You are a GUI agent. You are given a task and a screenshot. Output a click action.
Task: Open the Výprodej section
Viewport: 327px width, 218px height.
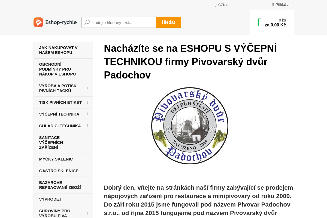point(50,199)
